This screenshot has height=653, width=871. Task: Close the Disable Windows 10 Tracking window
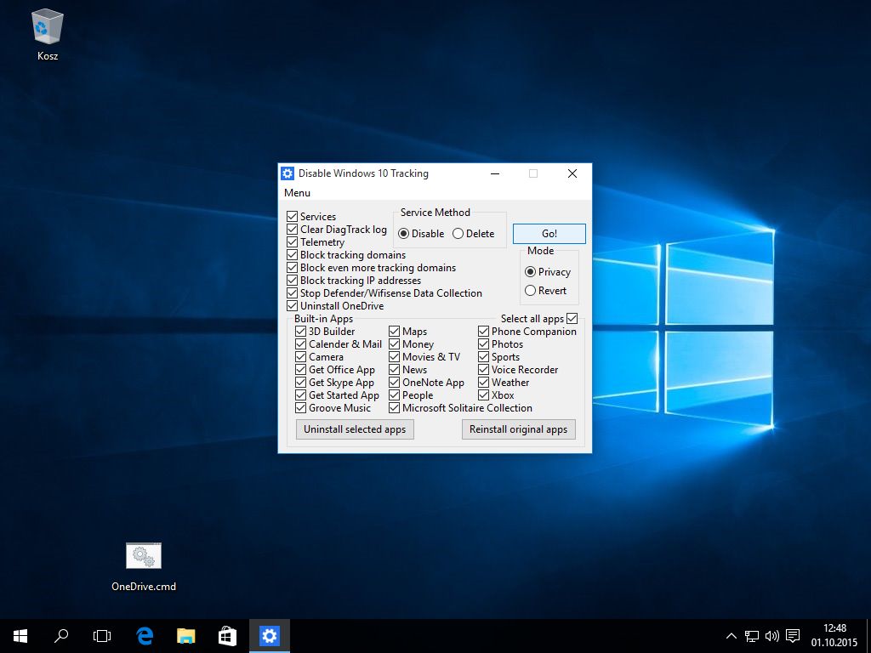pos(572,173)
